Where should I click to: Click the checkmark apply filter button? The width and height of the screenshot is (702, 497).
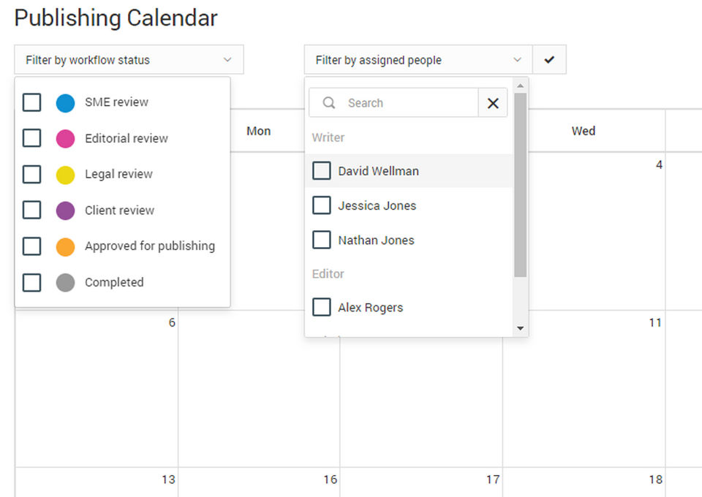(549, 60)
